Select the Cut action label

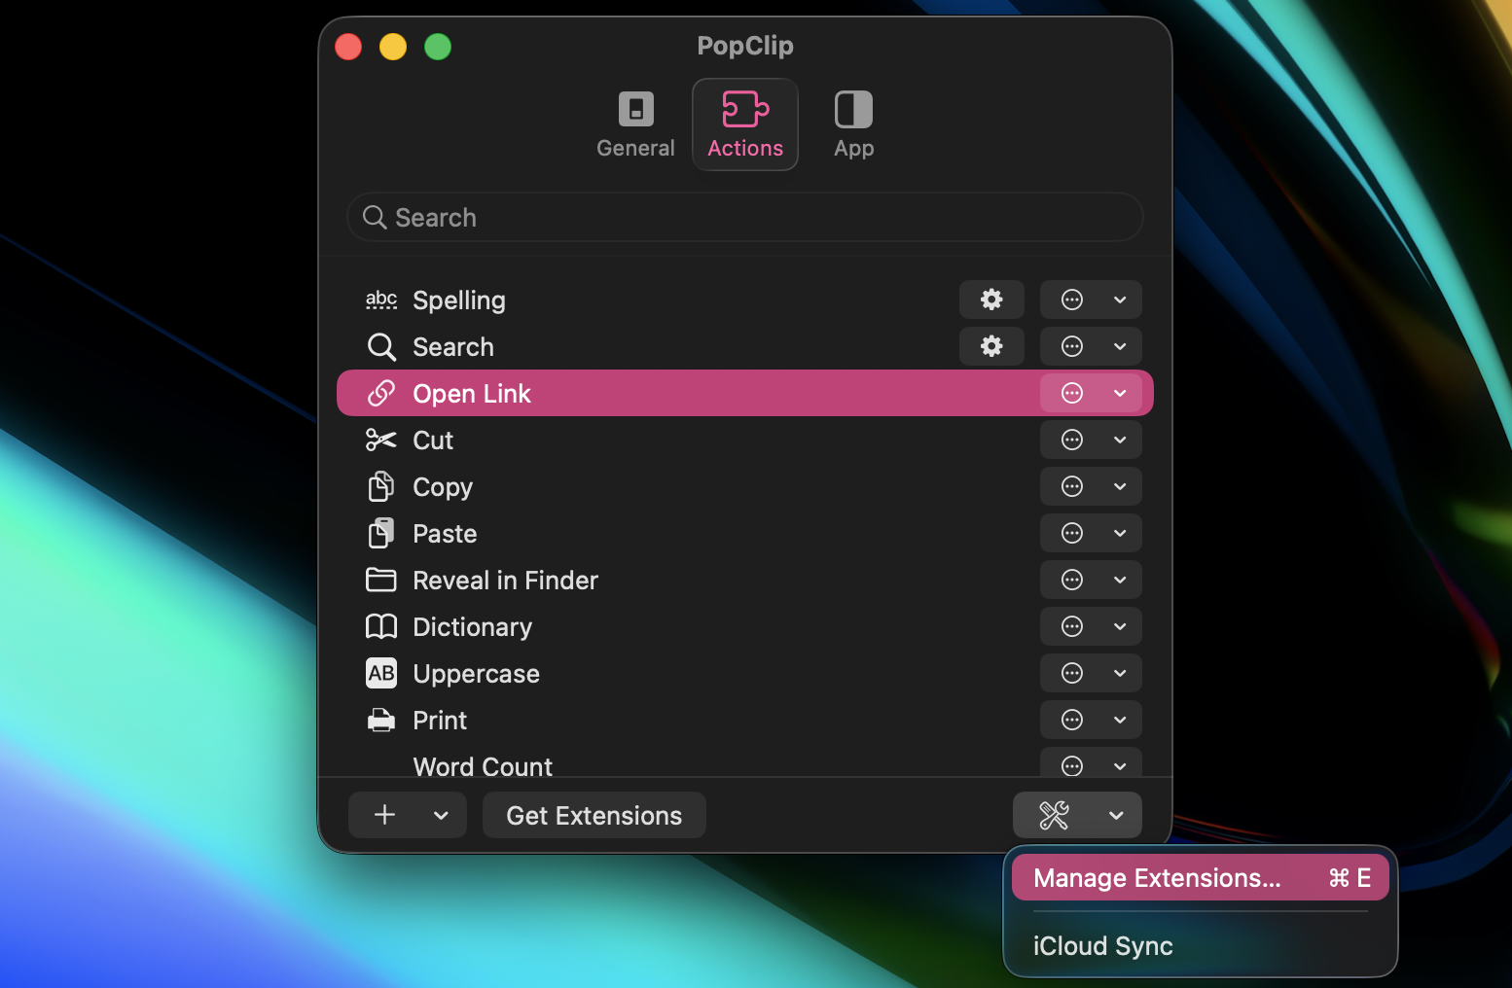(x=433, y=441)
